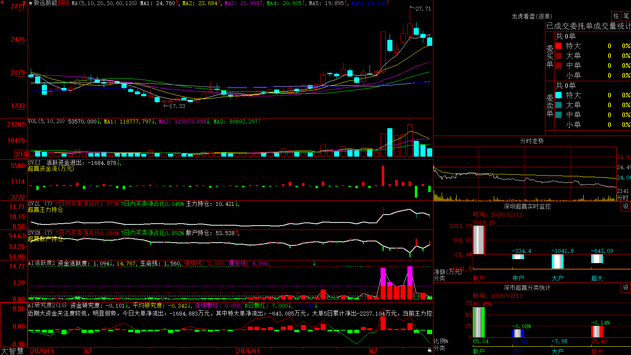This screenshot has width=631, height=355.
Task: Click the 2026/01 date marker on timeline
Action: (x=248, y=351)
